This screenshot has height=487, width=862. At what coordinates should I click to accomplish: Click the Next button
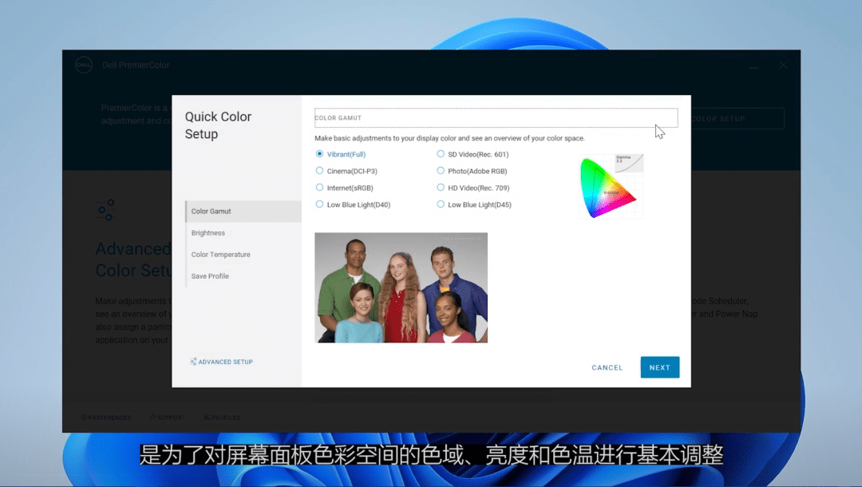tap(659, 367)
